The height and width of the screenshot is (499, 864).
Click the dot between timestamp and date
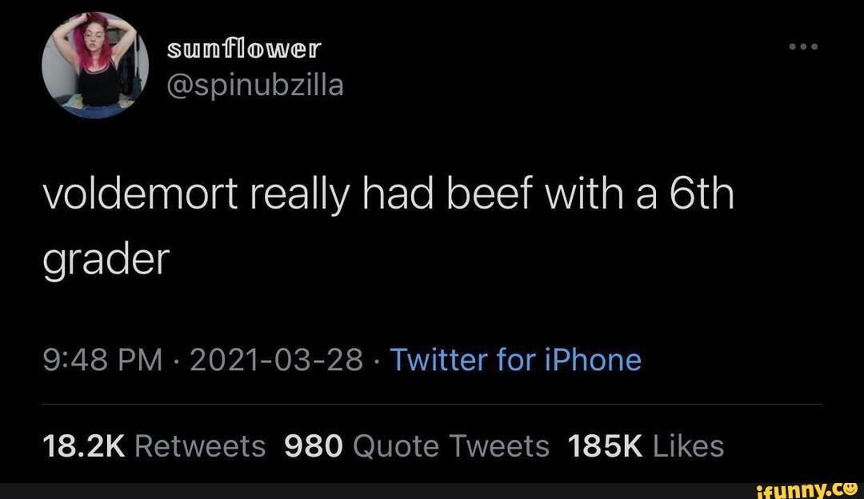(x=174, y=362)
